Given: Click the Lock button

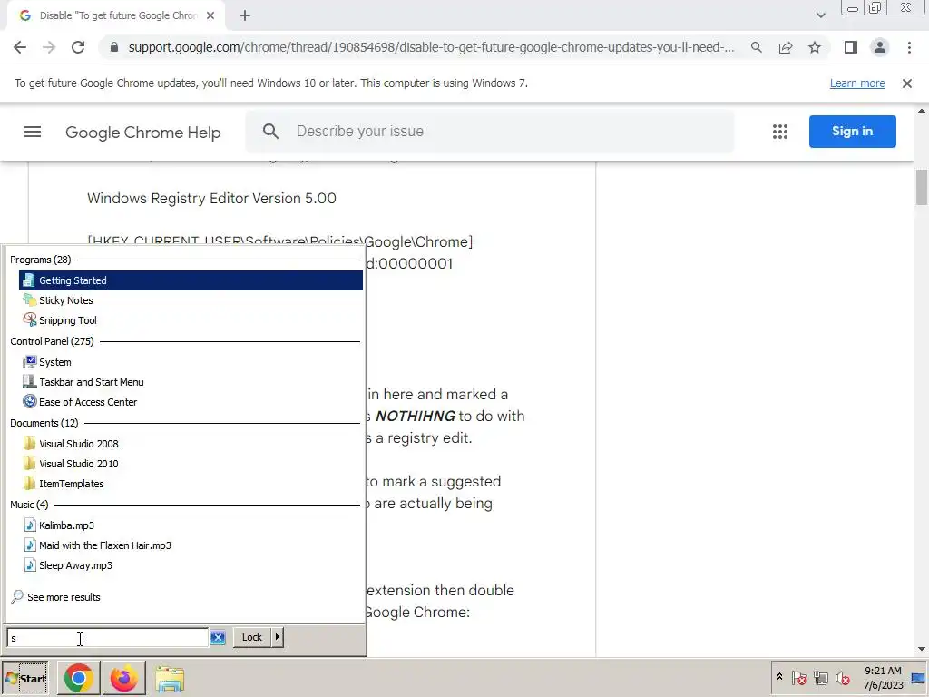Looking at the screenshot, I should 252,637.
